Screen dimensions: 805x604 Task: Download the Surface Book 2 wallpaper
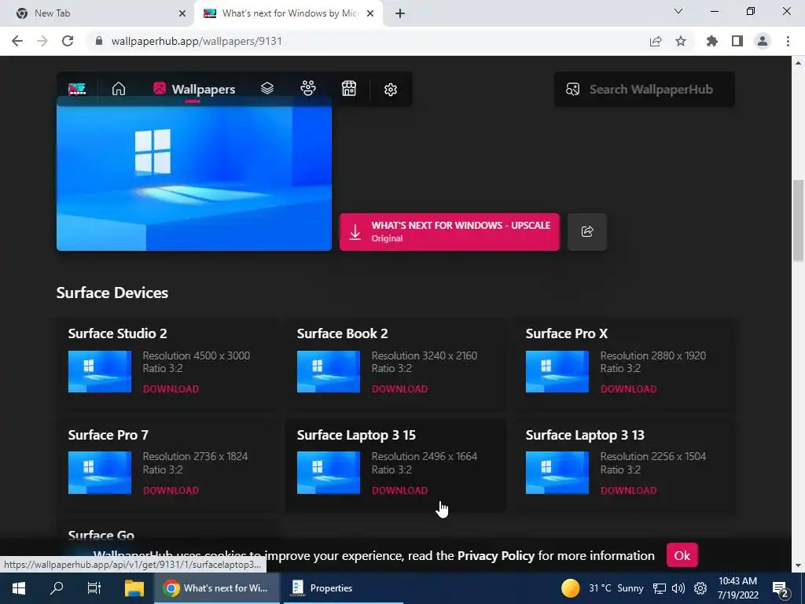point(399,389)
